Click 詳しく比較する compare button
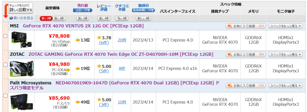 (21, 8)
